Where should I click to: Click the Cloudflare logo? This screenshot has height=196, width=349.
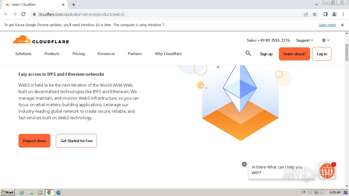click(41, 40)
